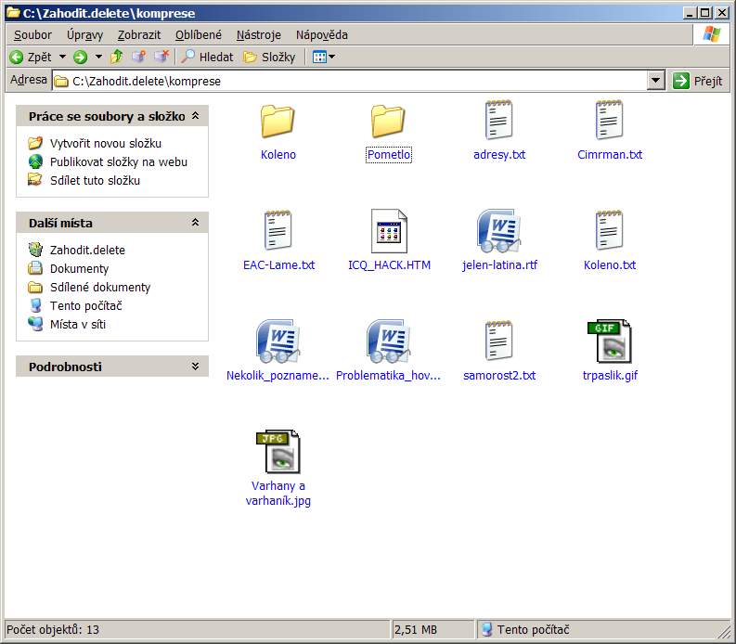The width and height of the screenshot is (736, 644).
Task: Open the address bar dropdown arrow
Action: click(656, 81)
